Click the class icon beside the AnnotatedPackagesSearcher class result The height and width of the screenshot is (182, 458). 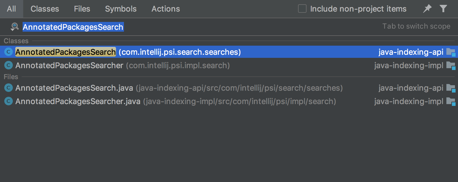click(9, 65)
